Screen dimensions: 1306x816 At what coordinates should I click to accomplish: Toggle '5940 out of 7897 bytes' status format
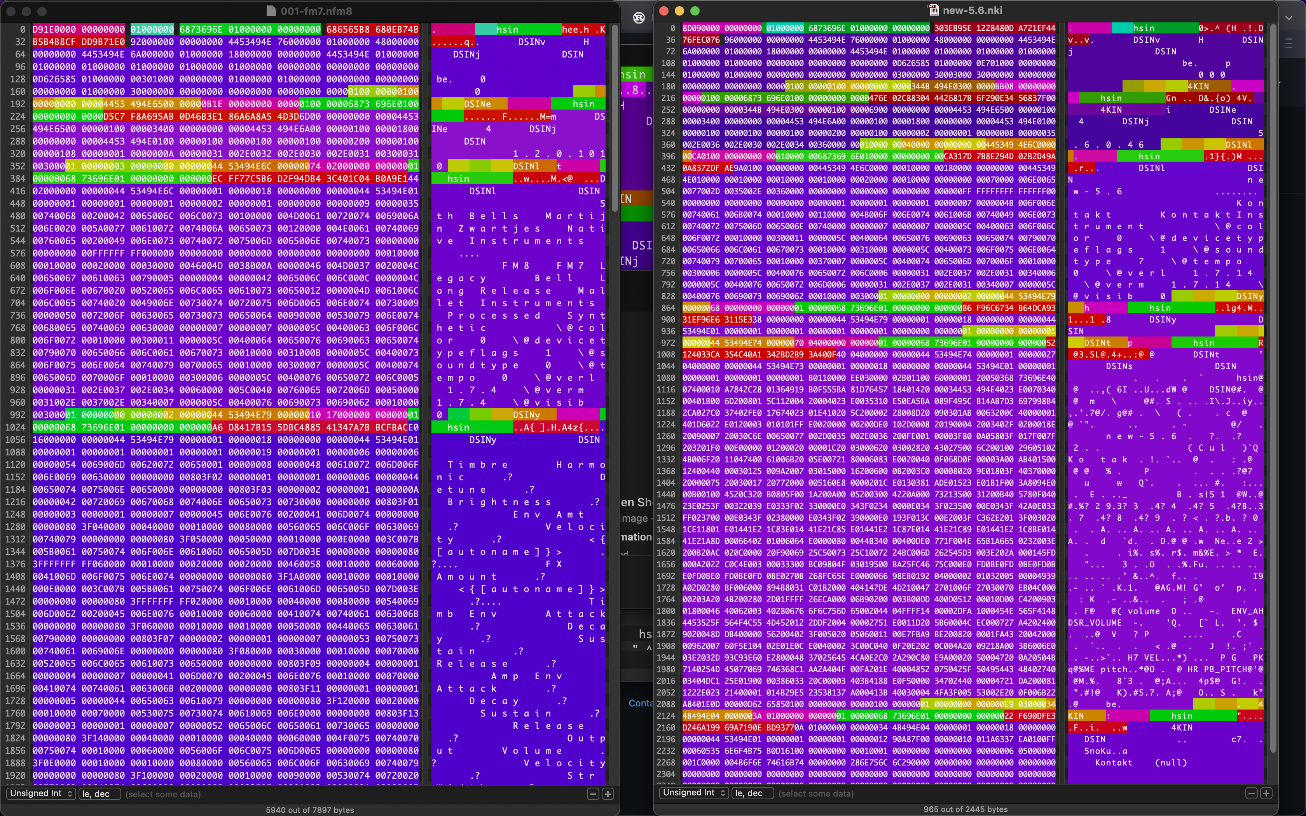click(x=310, y=809)
